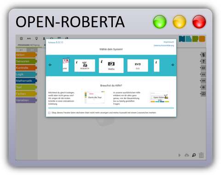This screenshot has height=175, width=221.
Task: Open the Datenschutzerklärung link
Action: point(164,46)
